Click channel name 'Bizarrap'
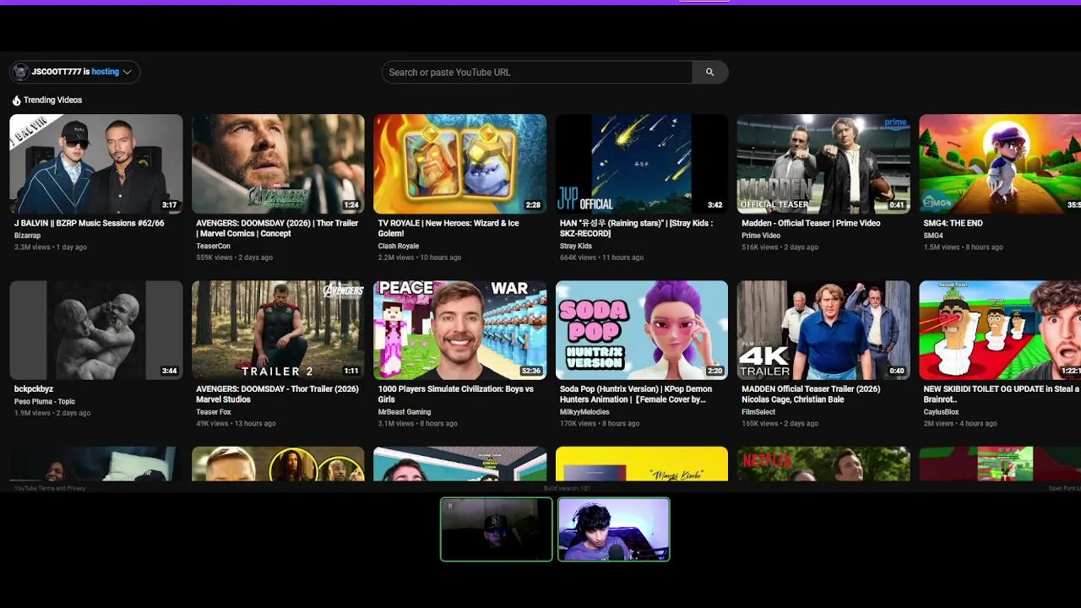Screen dimensions: 1081x608 (27, 236)
